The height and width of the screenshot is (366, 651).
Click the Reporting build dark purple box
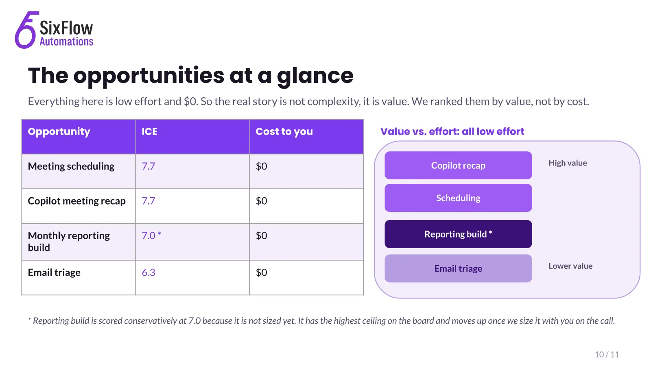tap(458, 234)
